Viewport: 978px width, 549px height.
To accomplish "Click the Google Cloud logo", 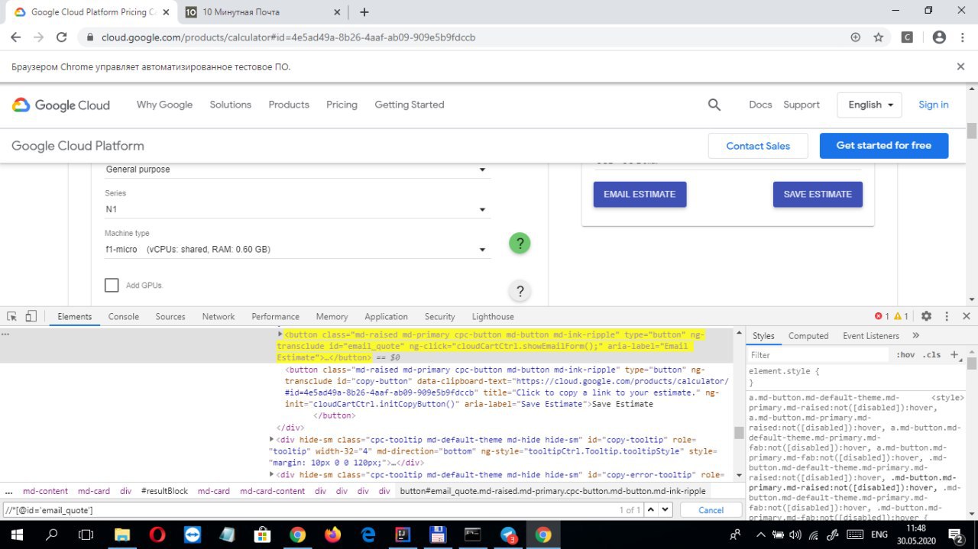I will point(61,105).
